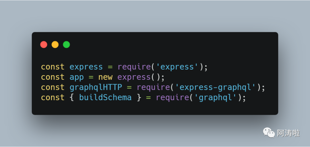310x147 pixels.
Task: Click the green maximize dot
Action: point(67,45)
